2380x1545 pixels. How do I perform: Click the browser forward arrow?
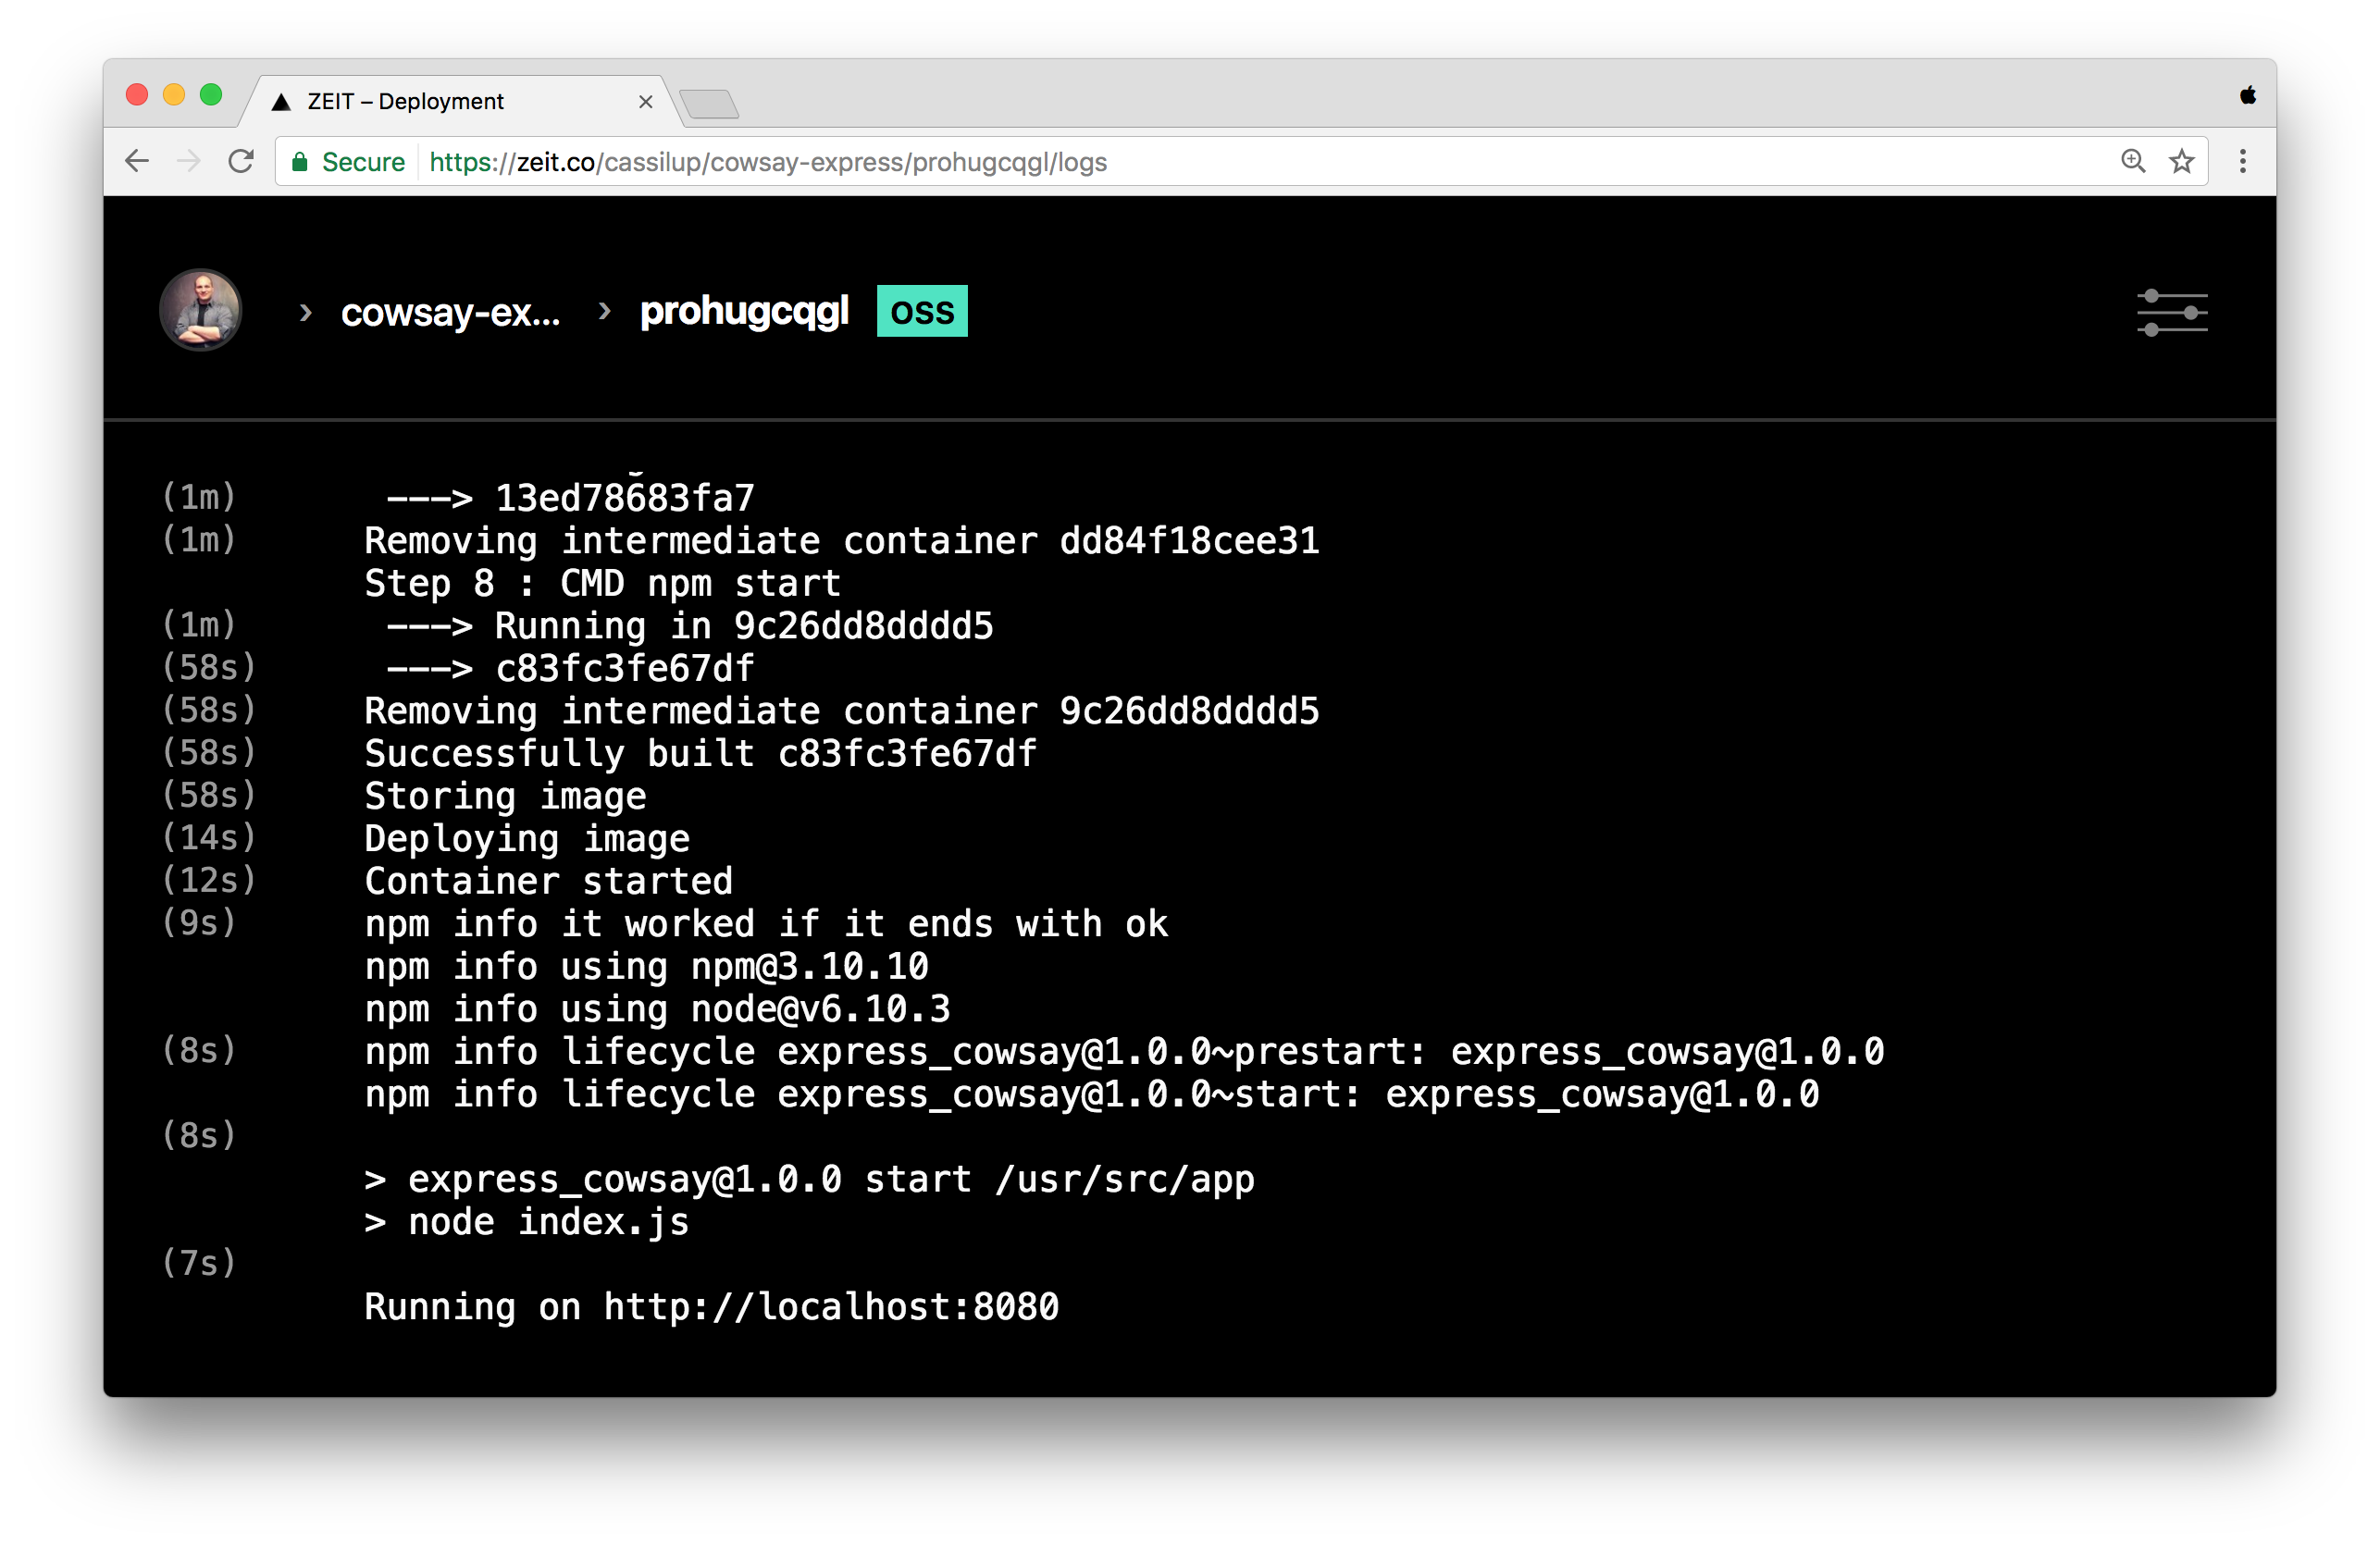coord(188,161)
